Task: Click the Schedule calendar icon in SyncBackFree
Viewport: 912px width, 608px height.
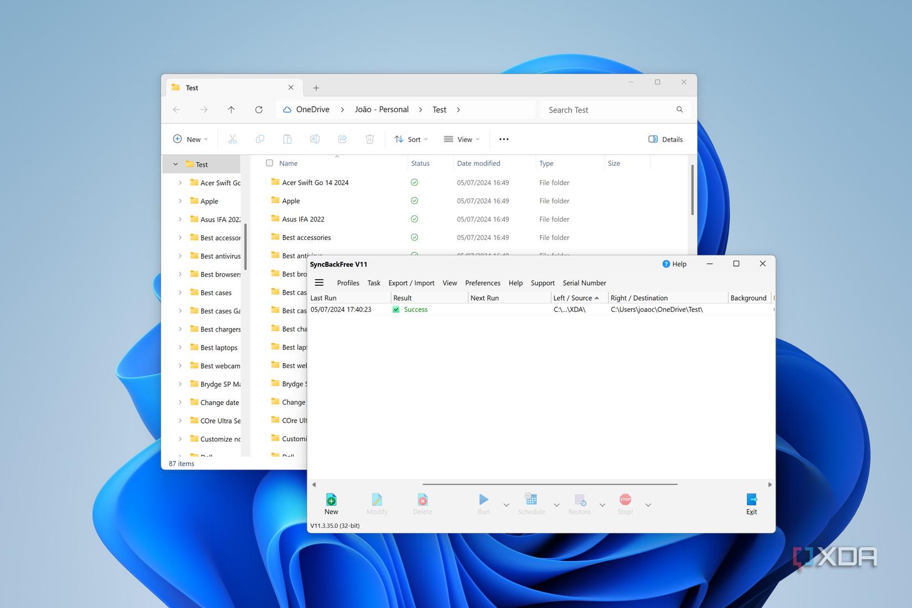Action: (x=531, y=499)
